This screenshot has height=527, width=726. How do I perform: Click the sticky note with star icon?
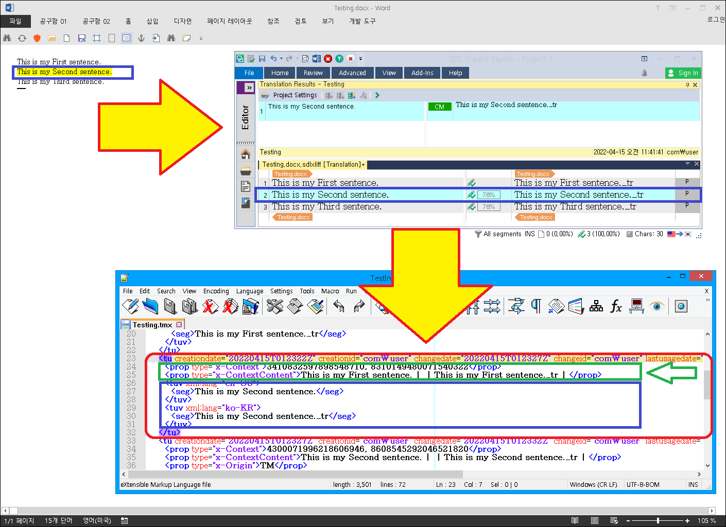186,38
